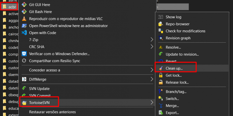Click the TortoiseSVN turtle icon
Image resolution: width=233 pixels, height=116 pixels.
24,102
